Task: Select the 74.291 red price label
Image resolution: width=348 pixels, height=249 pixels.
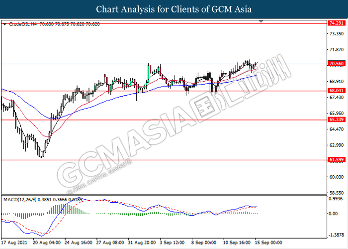Action: coord(337,23)
